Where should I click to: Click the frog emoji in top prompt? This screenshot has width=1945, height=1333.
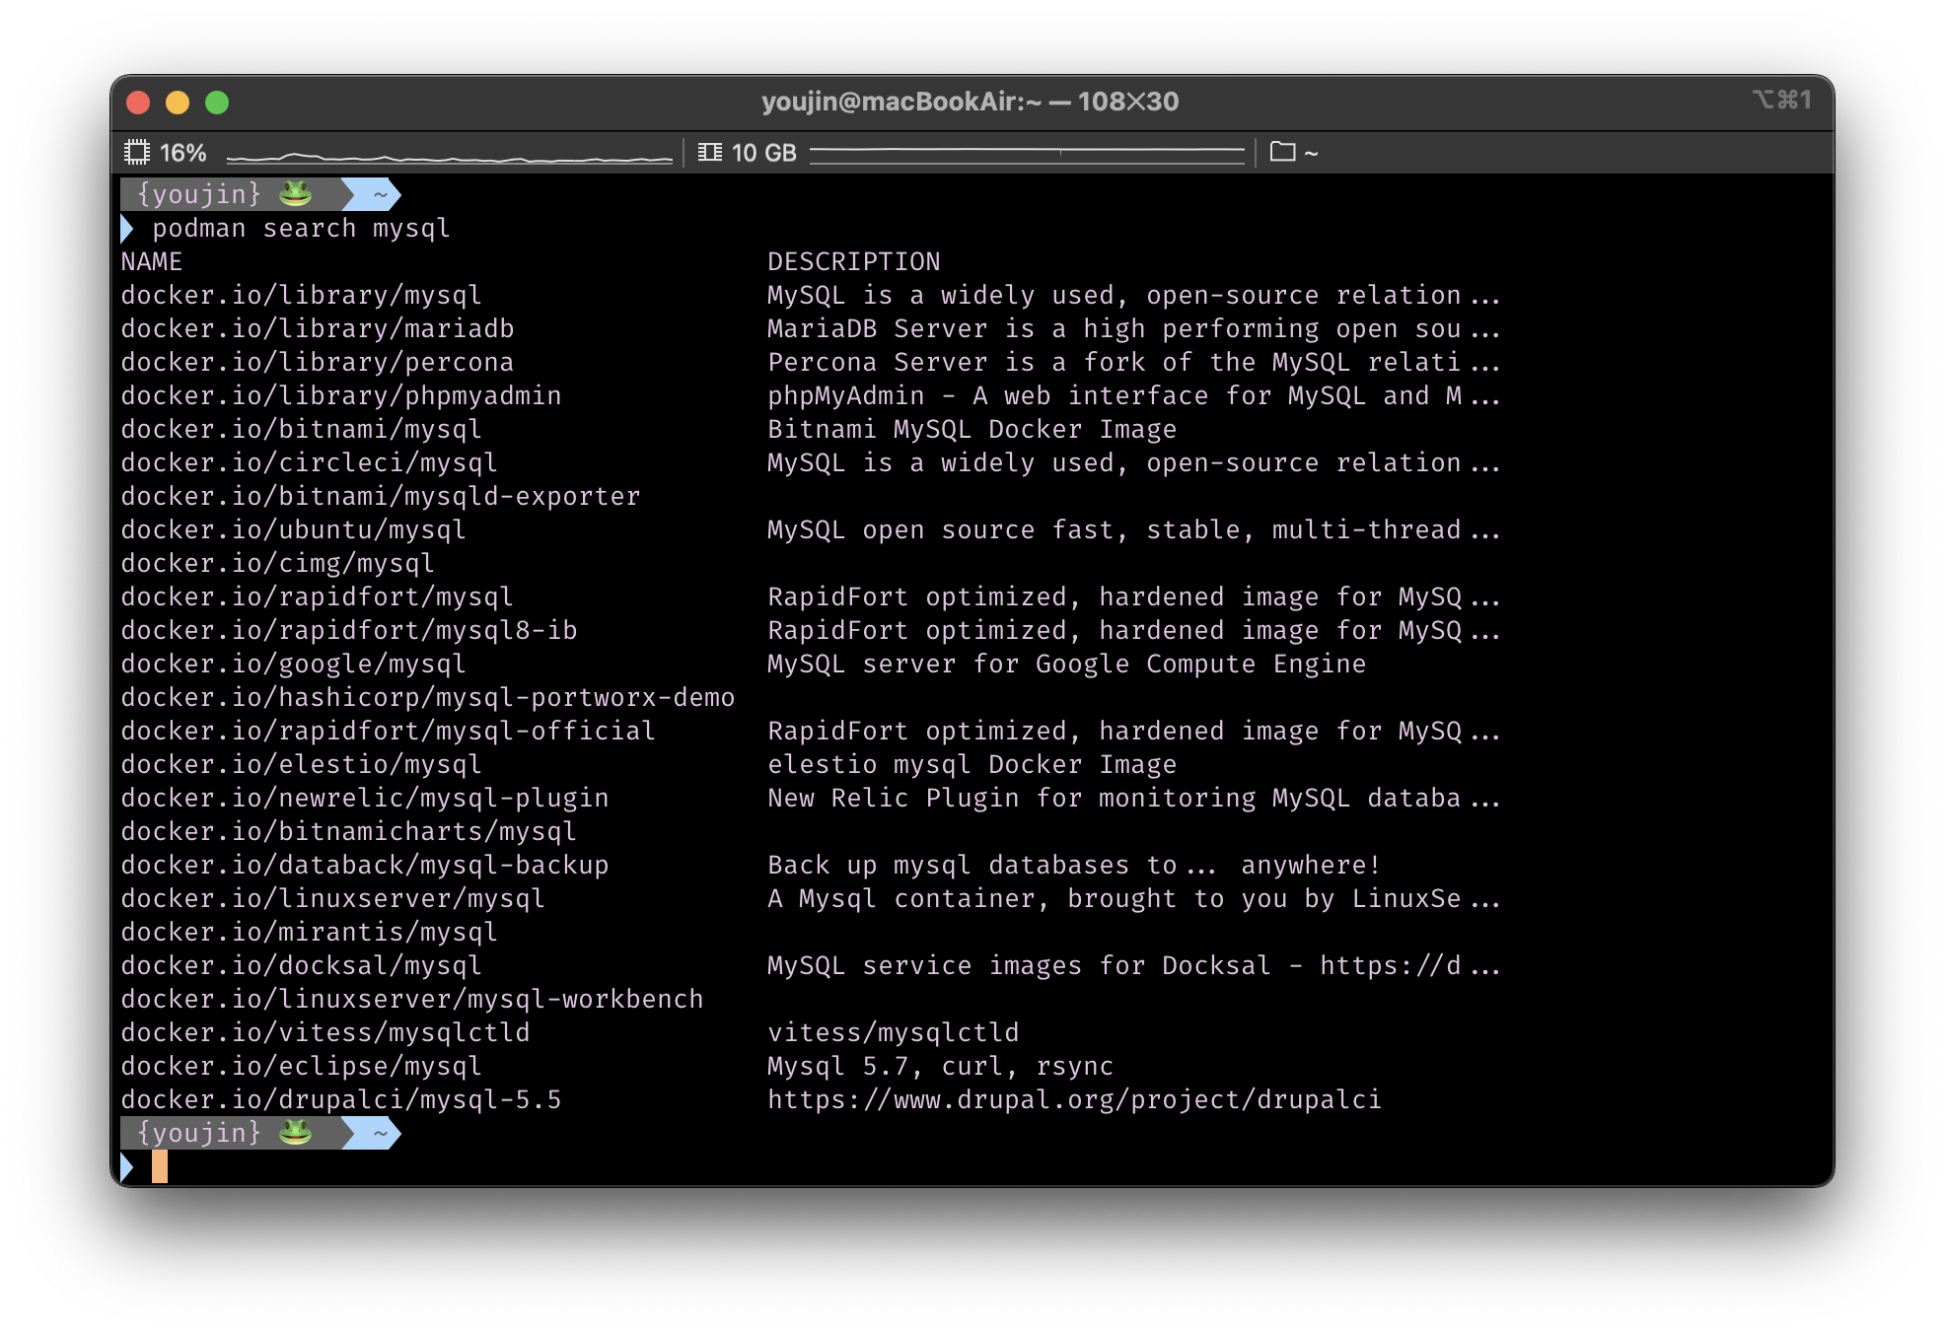[x=295, y=194]
